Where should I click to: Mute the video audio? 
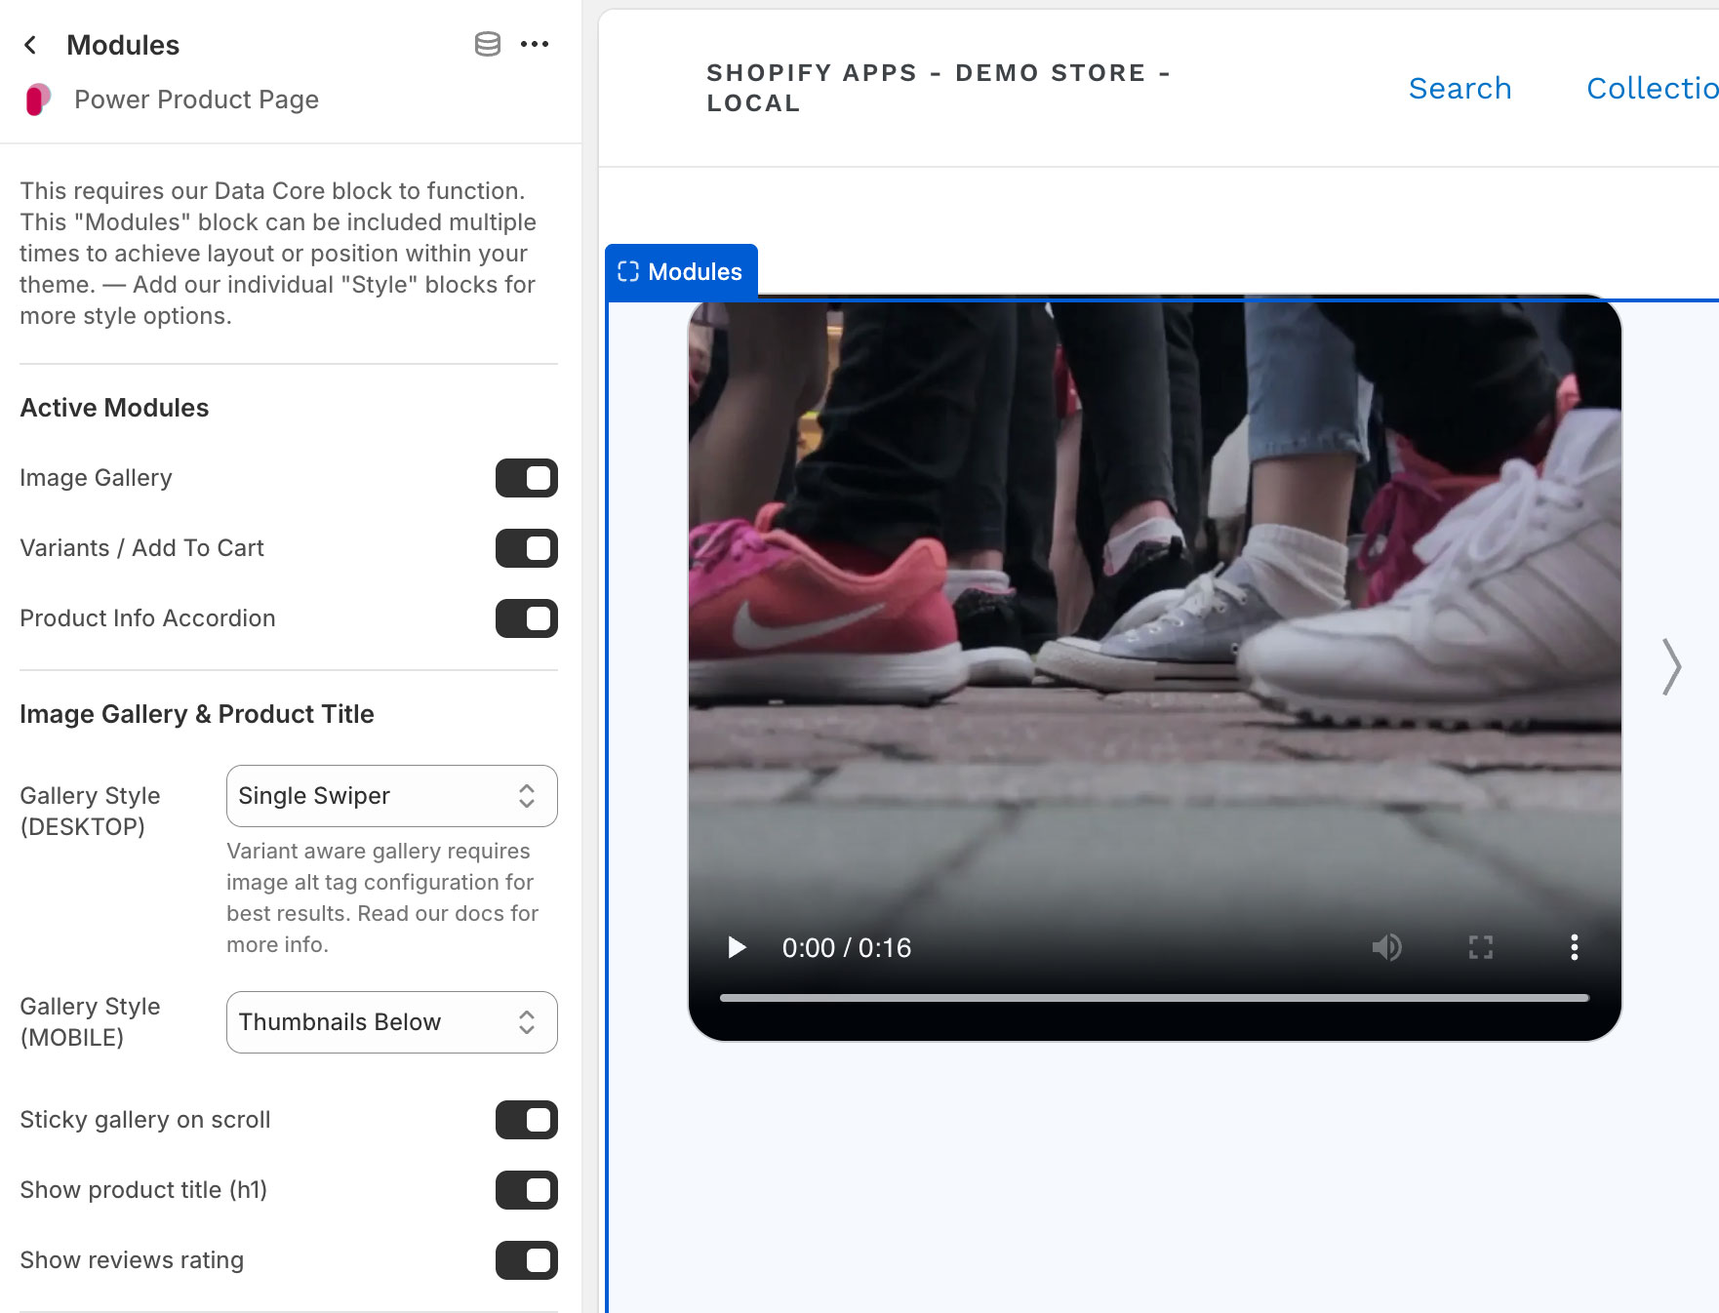1389,947
